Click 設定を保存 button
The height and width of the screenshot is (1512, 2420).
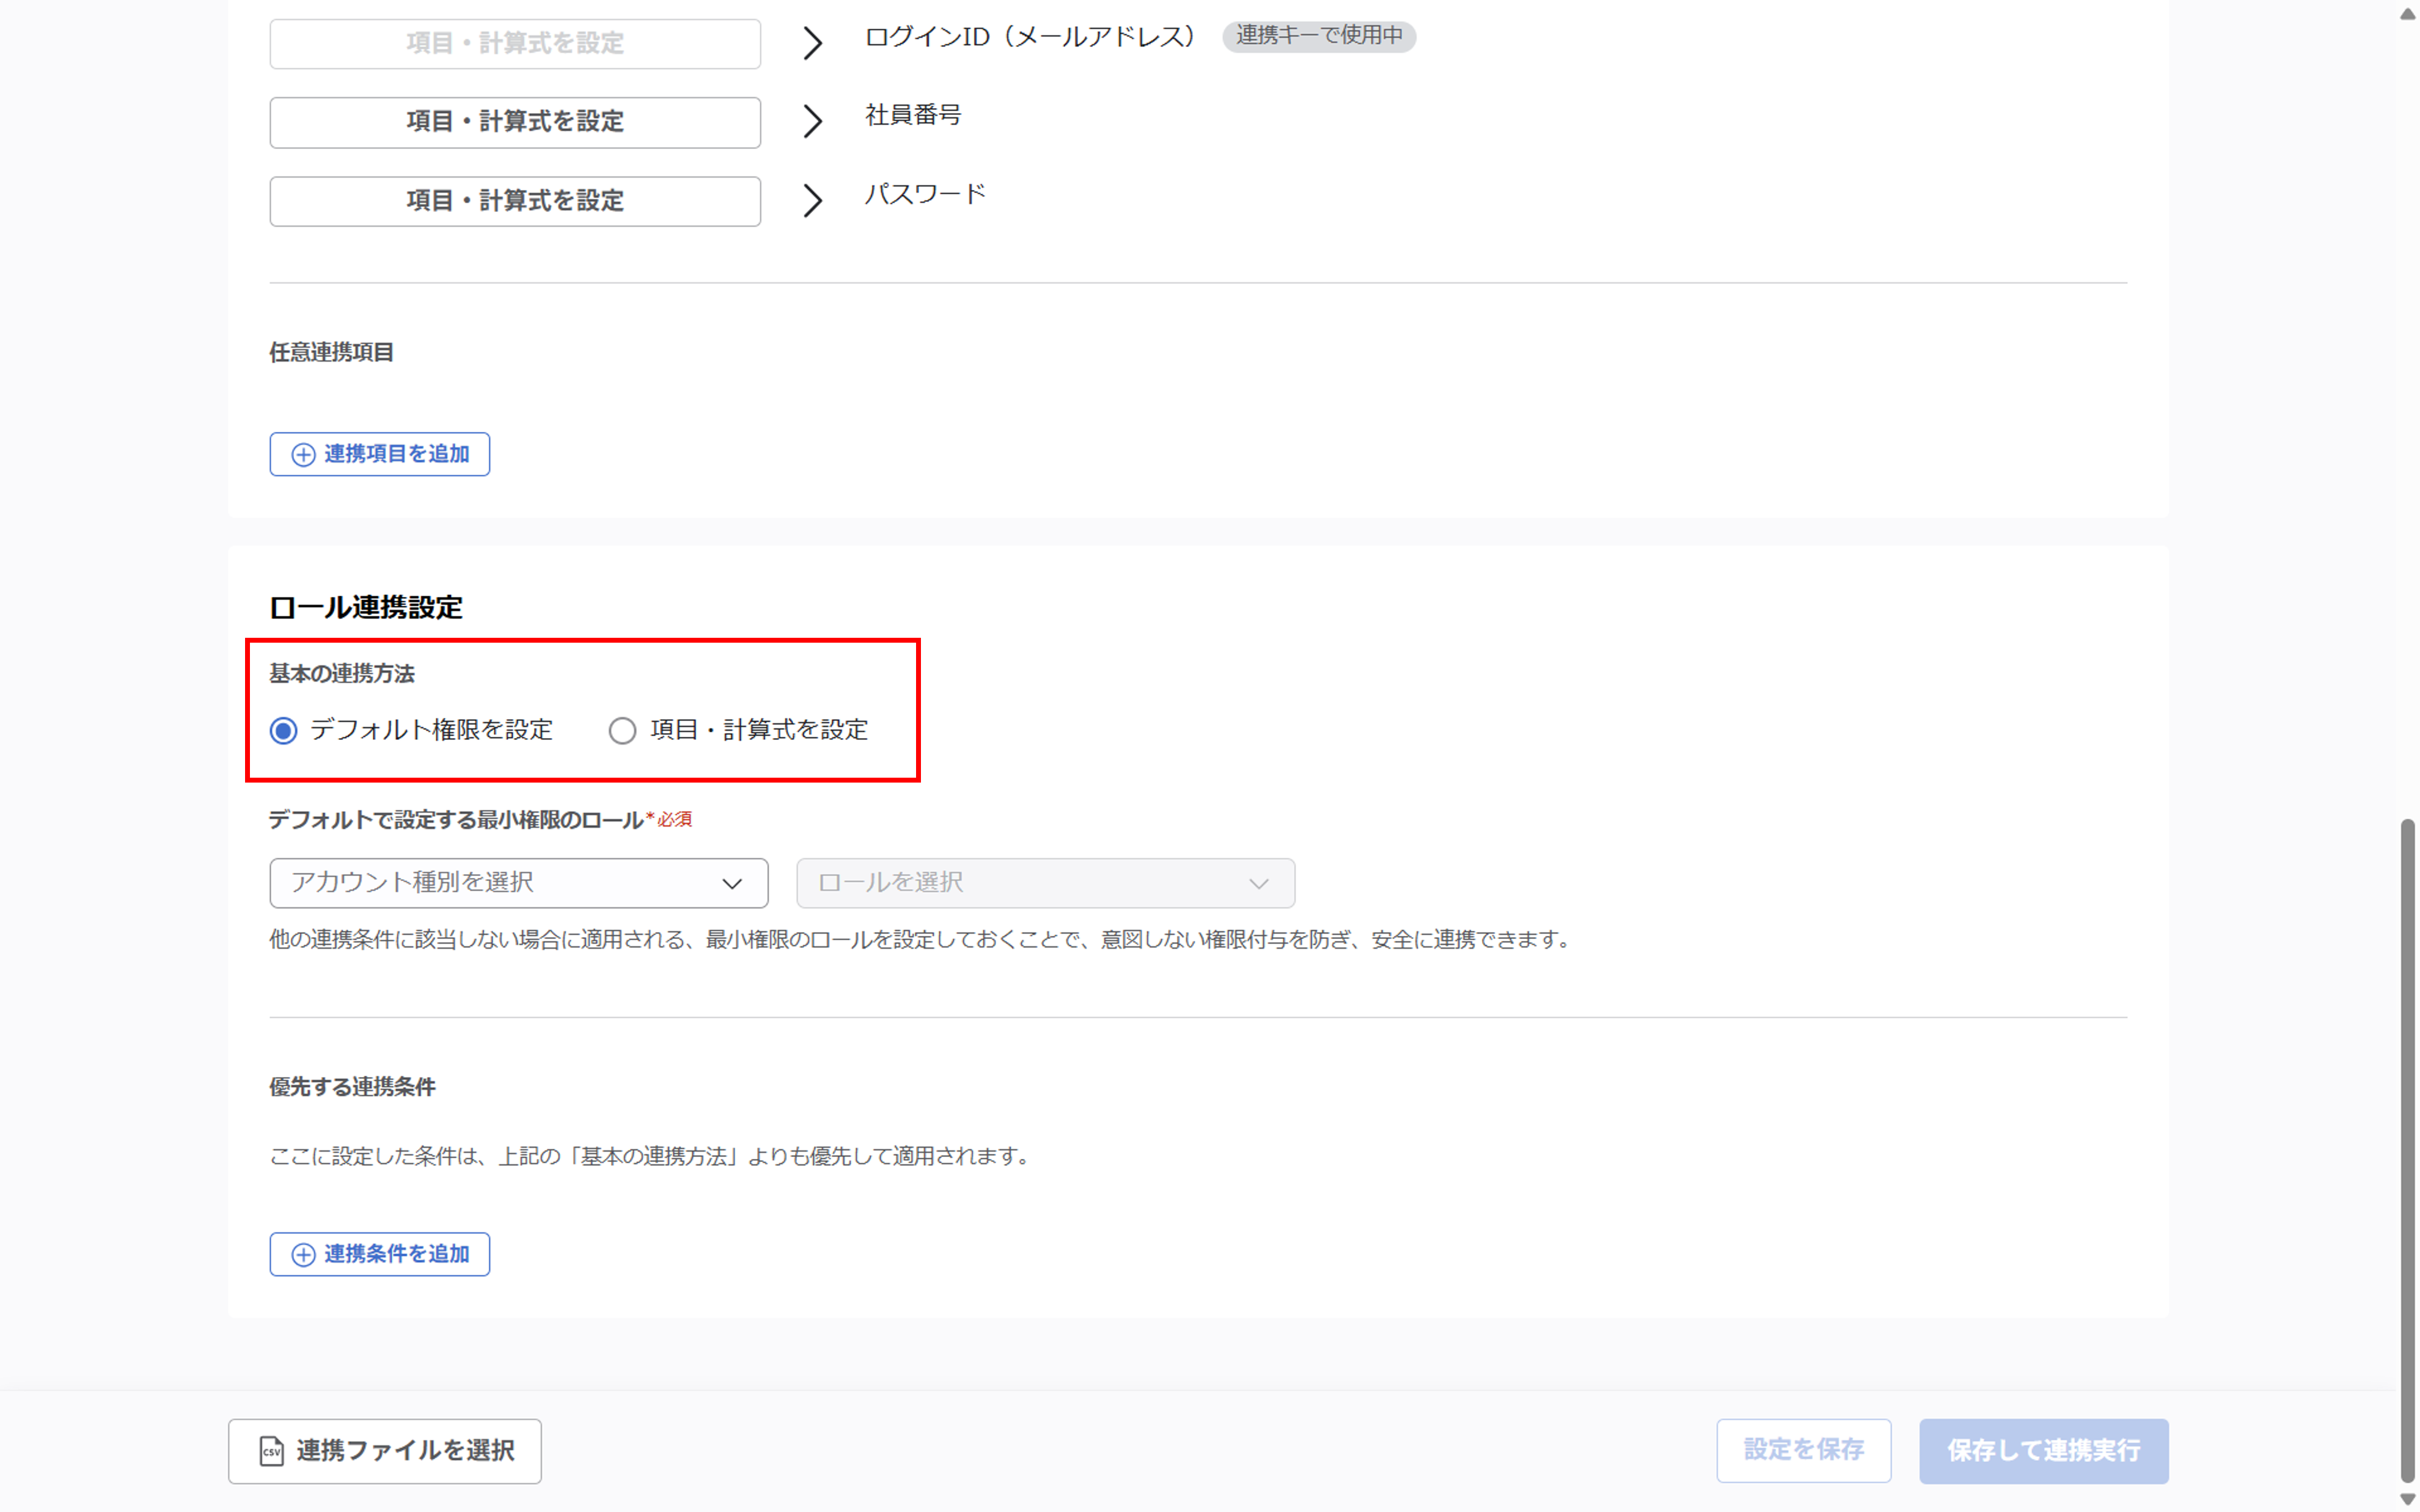pos(1803,1450)
